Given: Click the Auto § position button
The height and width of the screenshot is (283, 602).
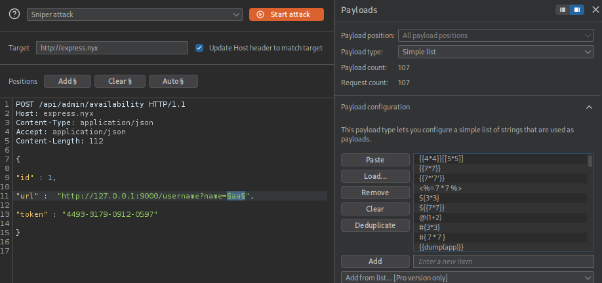Looking at the screenshot, I should [172, 81].
